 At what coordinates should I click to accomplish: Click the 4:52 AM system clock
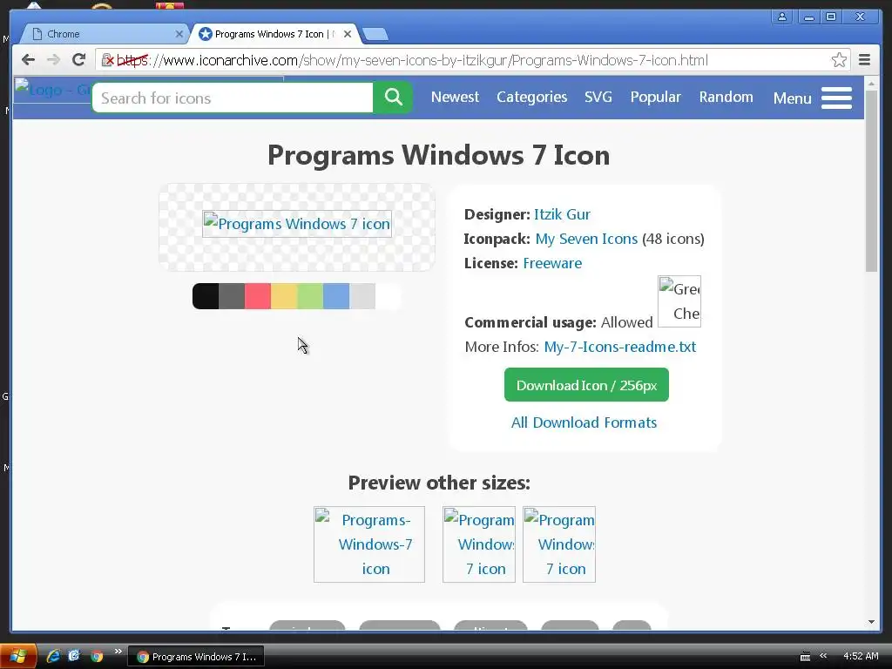click(861, 656)
